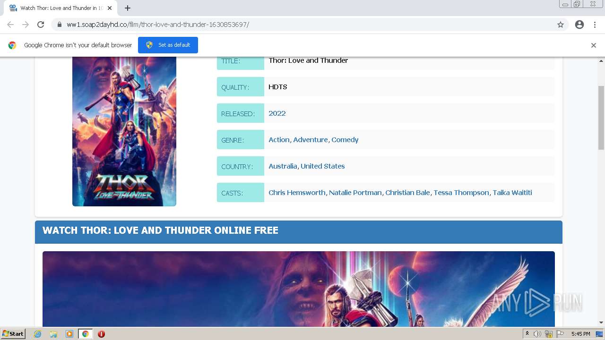605x340 pixels.
Task: Click the network tray icon
Action: pyautogui.click(x=549, y=334)
